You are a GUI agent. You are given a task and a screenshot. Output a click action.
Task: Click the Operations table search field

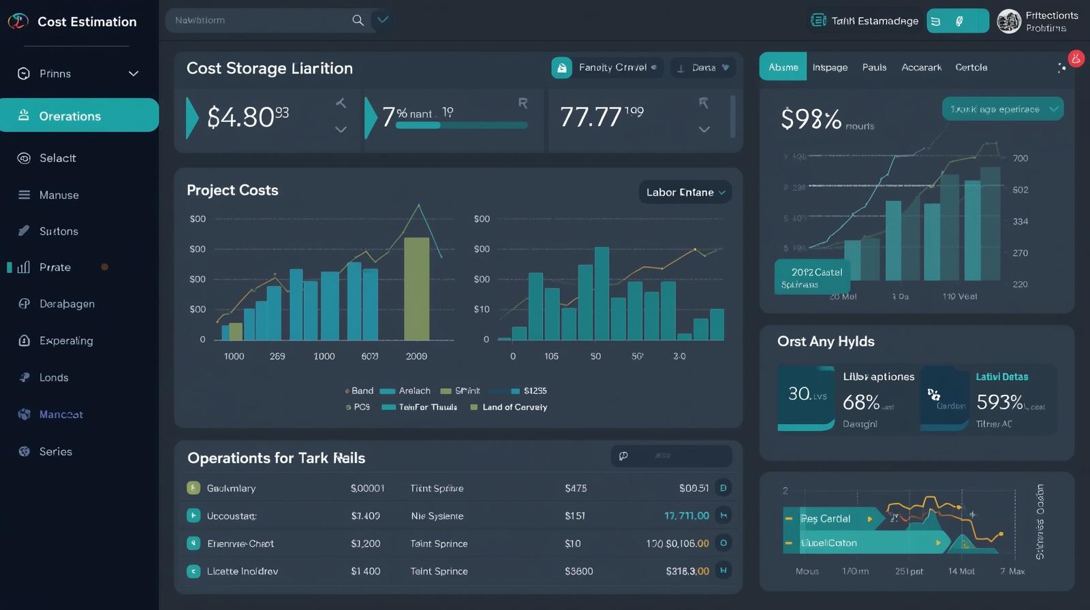671,456
